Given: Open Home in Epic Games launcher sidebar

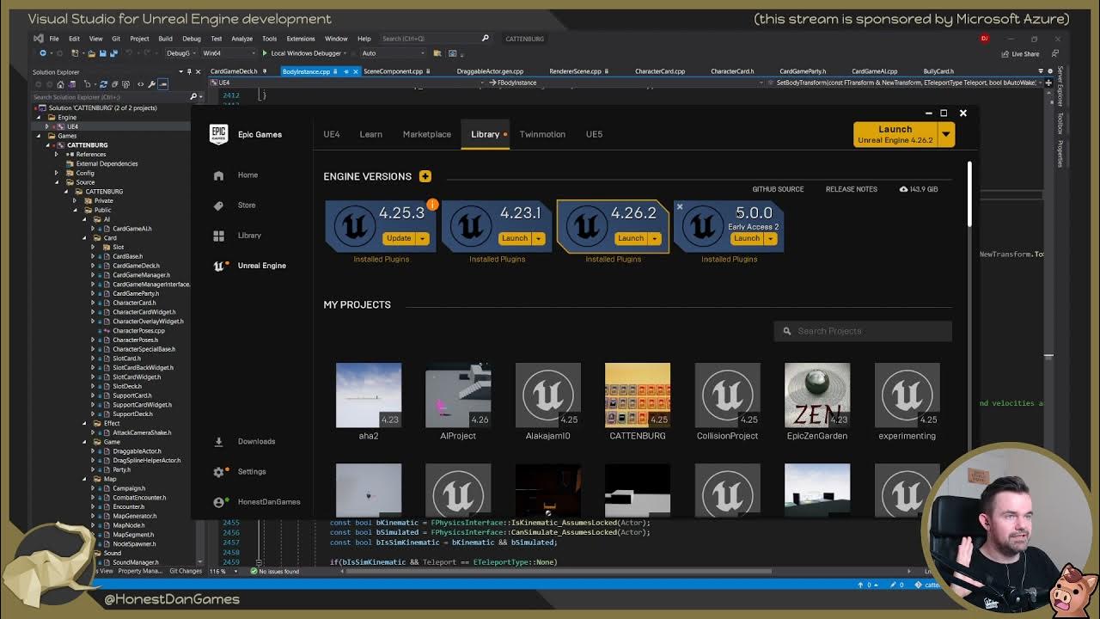Looking at the screenshot, I should [236, 175].
